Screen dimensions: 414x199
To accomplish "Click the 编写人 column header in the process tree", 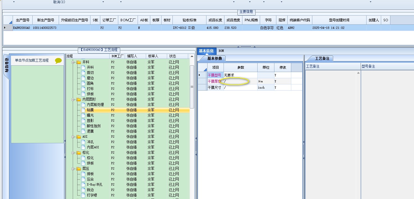I will (136, 56).
